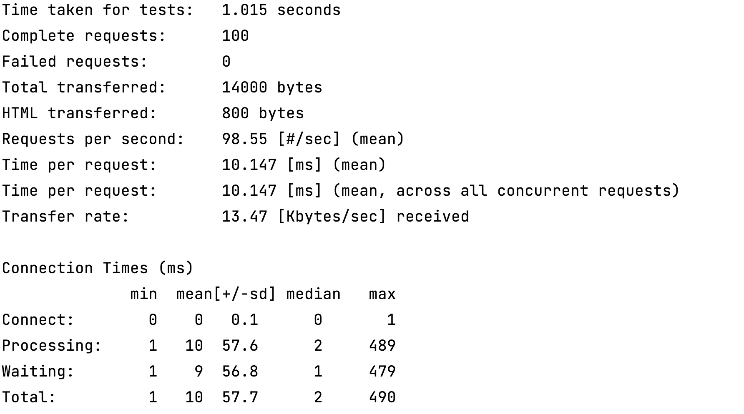This screenshot has width=744, height=414.
Task: Click the "Complete requests:" label
Action: click(x=84, y=36)
